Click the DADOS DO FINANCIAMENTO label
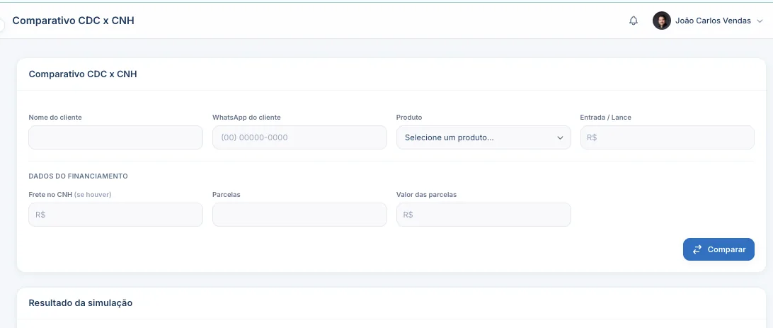 point(79,176)
